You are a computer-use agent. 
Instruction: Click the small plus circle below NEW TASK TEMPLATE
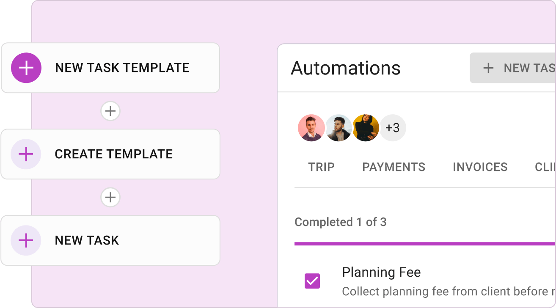[x=110, y=111]
